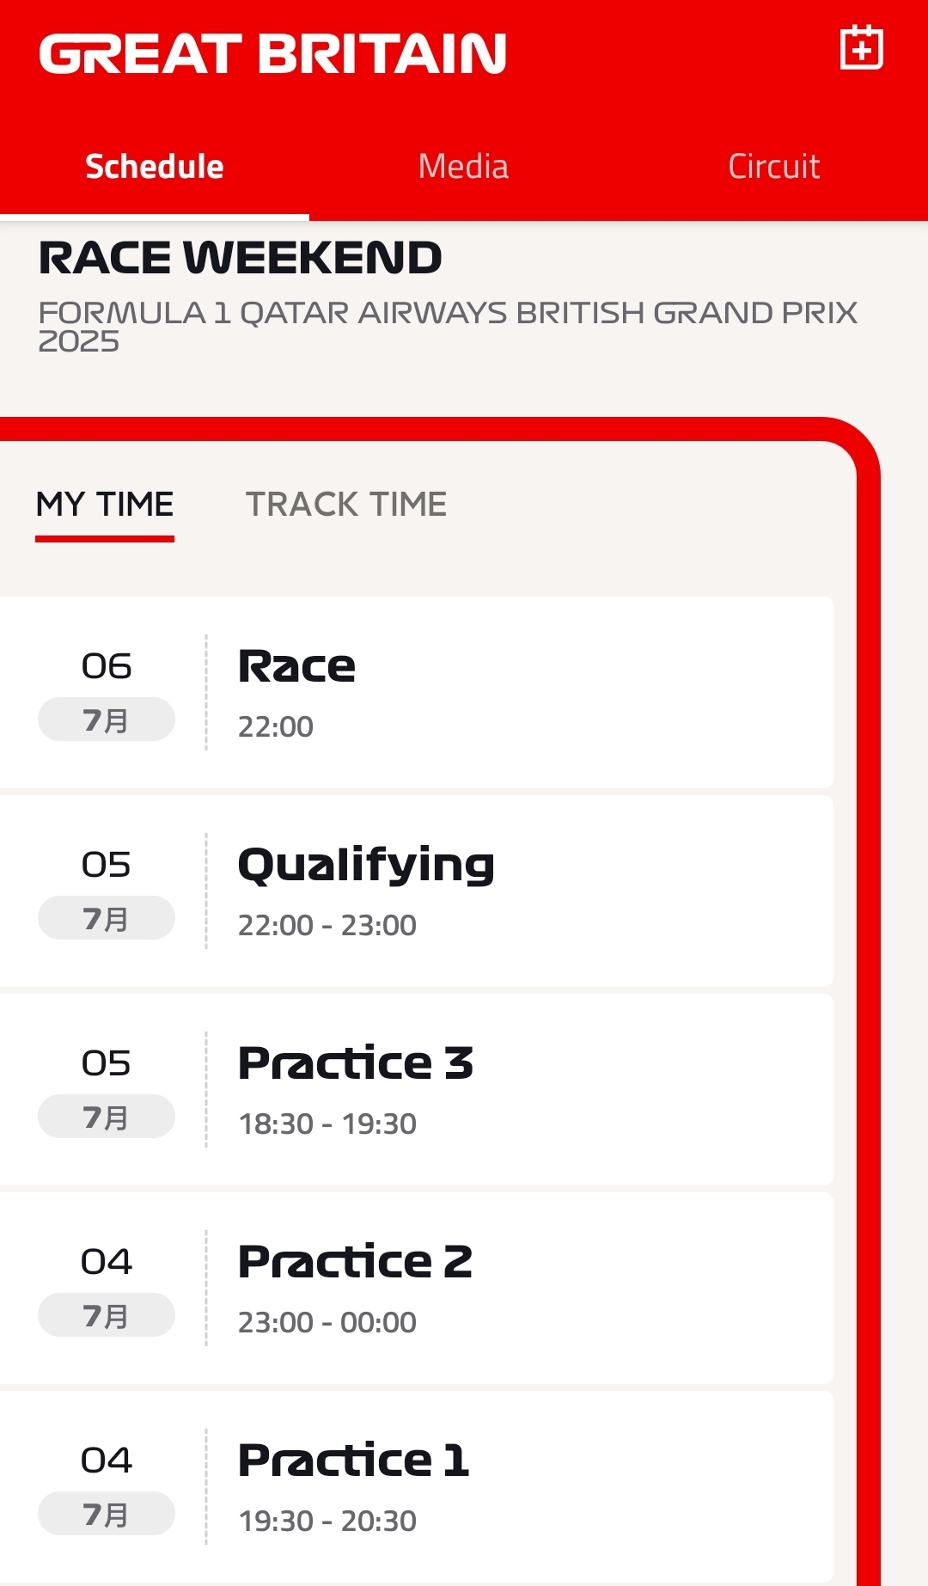Open the Practice 2 session
928x1586 pixels.
pyautogui.click(x=416, y=1288)
